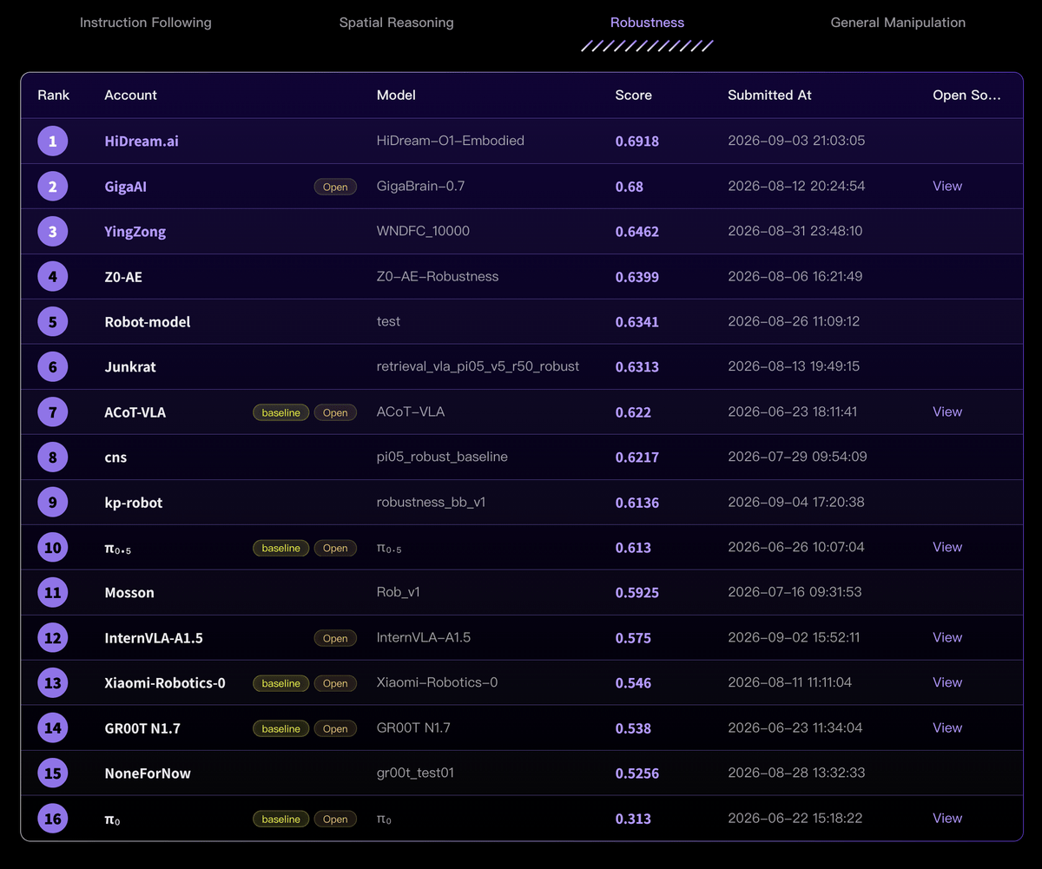Open the View link for GigaBrain-0.7
This screenshot has height=869, width=1042.
coord(947,186)
